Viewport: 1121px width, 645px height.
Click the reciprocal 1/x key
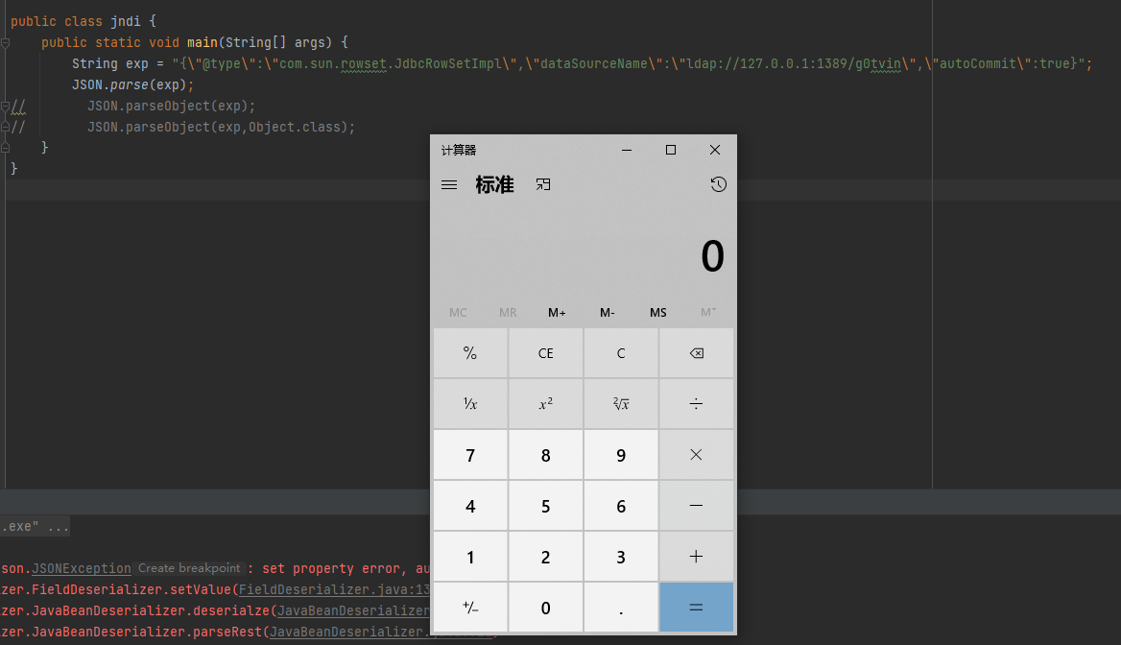tap(470, 404)
